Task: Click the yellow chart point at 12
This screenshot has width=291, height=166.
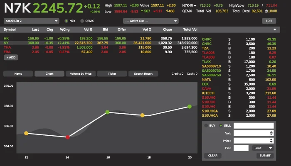Action: pyautogui.click(x=26, y=133)
